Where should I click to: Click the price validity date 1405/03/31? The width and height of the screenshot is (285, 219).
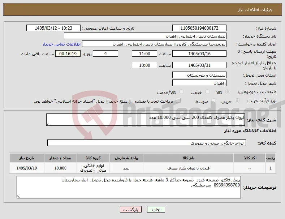click(x=199, y=65)
